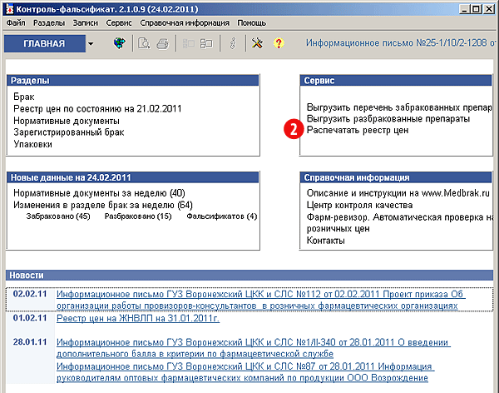The width and height of the screenshot is (499, 393).
Task: Open the Упаковки section
Action: pos(32,144)
